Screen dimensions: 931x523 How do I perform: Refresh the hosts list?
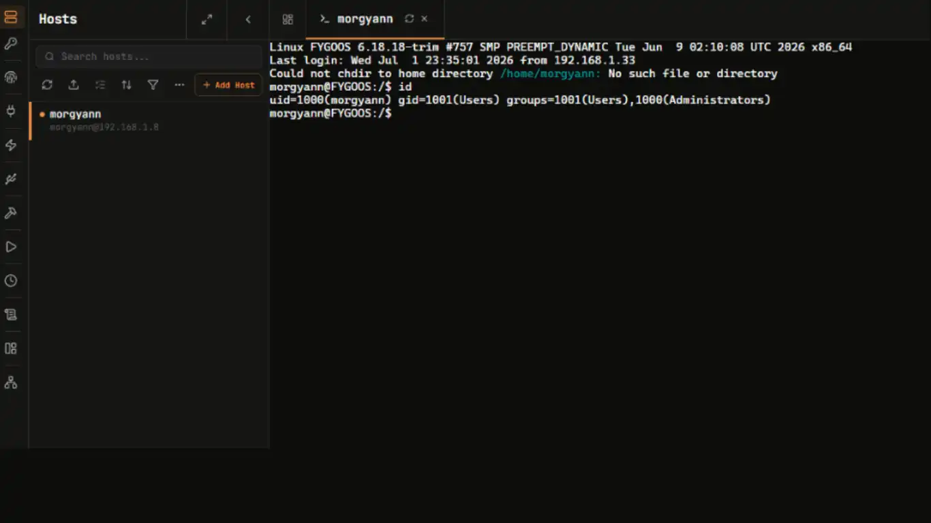pos(47,85)
